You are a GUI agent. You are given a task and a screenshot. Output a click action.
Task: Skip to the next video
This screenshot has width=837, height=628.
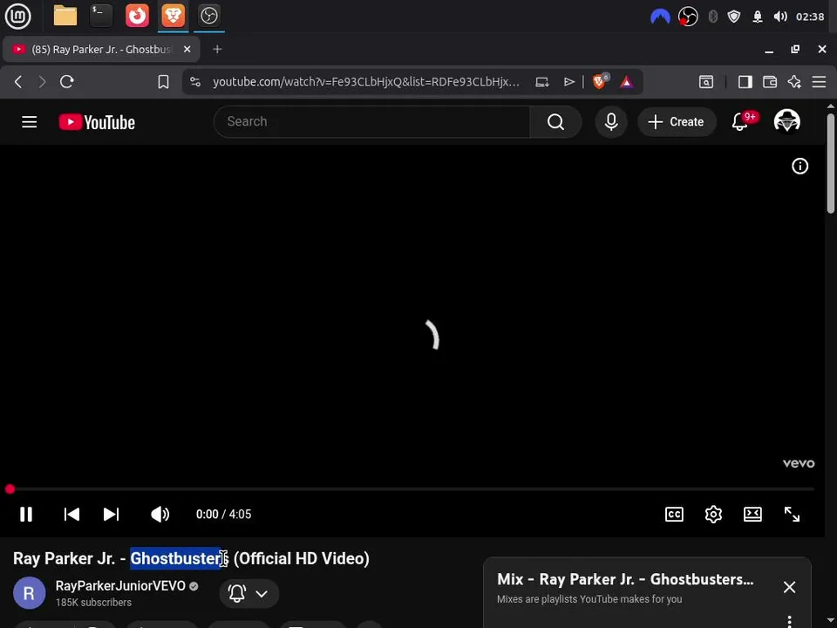point(111,515)
